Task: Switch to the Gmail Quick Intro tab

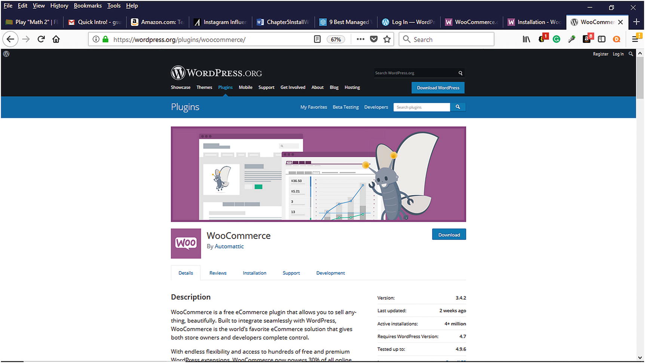Action: (95, 22)
